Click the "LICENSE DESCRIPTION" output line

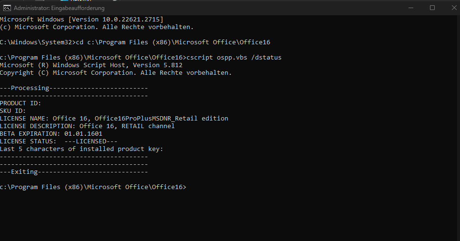click(87, 126)
